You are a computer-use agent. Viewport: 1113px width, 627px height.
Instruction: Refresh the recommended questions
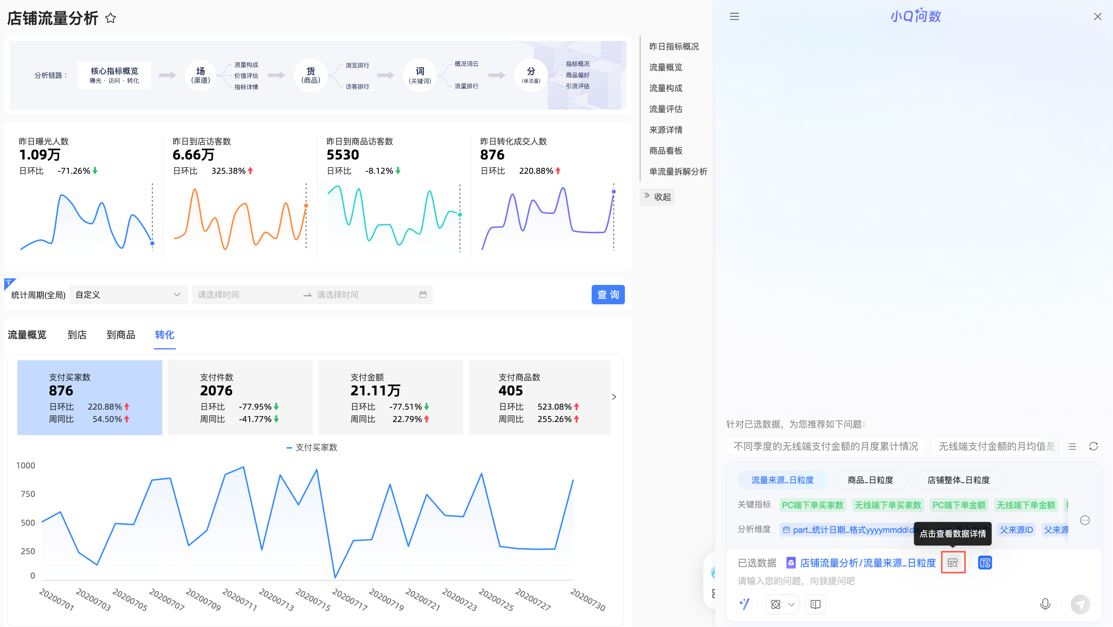pos(1093,446)
